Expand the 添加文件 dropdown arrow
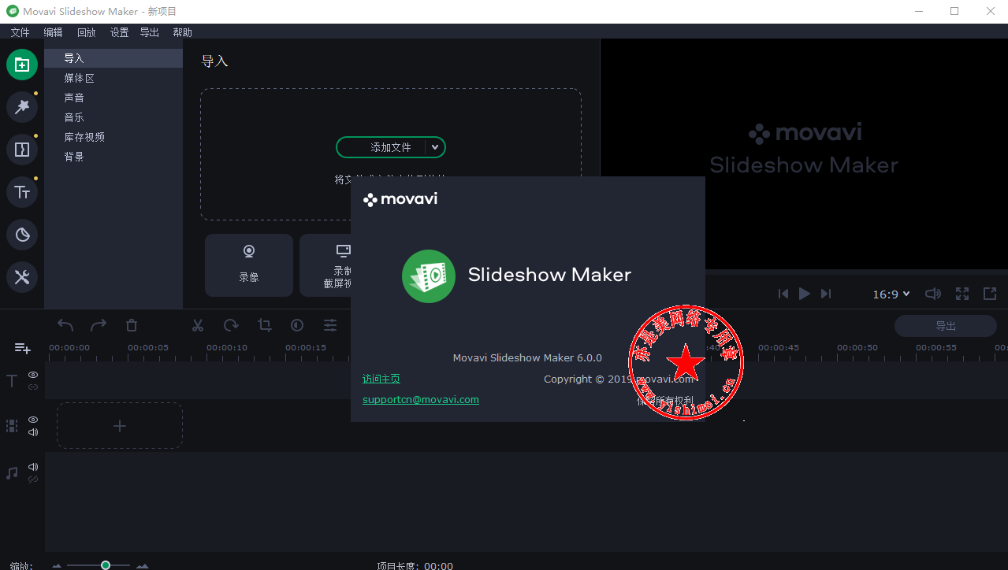1008x570 pixels. [435, 147]
